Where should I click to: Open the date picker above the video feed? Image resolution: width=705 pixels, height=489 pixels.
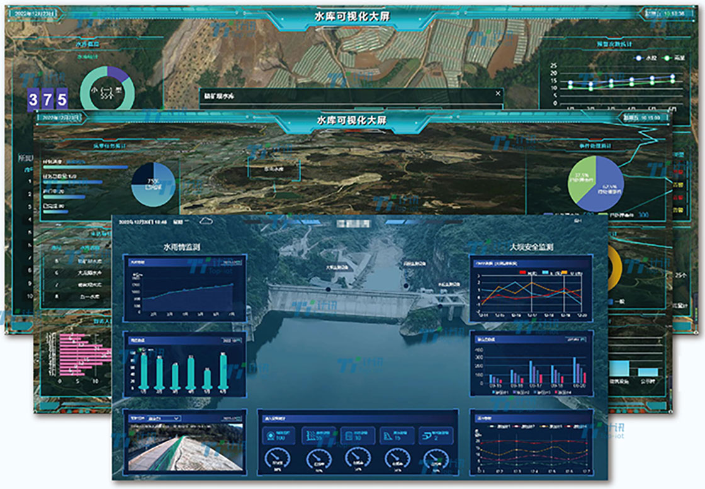coord(232,419)
